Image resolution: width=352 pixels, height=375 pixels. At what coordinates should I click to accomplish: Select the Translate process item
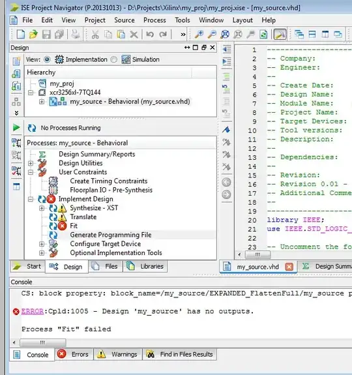(83, 217)
